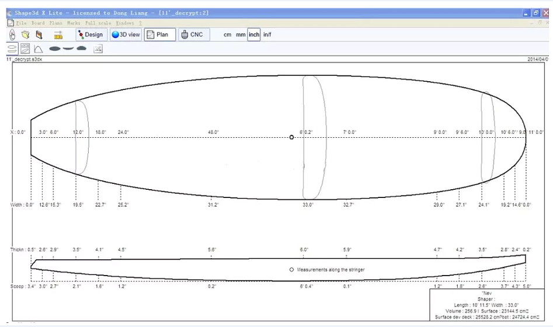Click the center point marker on the outline

(x=291, y=137)
